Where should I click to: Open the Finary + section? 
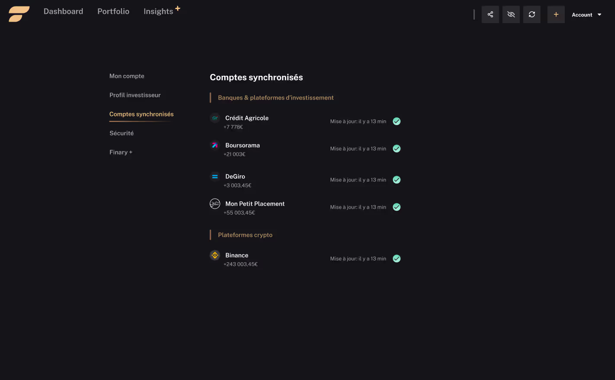(x=121, y=152)
